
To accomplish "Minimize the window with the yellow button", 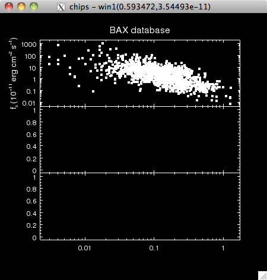I will [x=21, y=7].
